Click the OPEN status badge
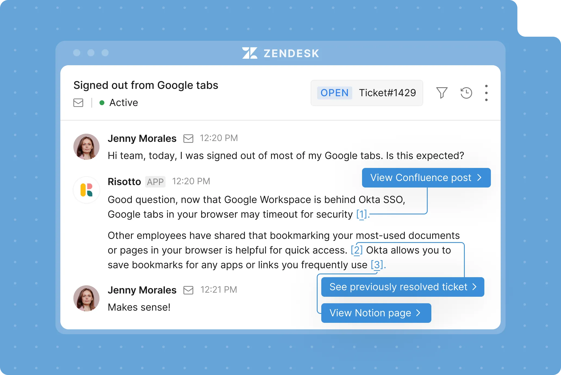 pos(334,93)
